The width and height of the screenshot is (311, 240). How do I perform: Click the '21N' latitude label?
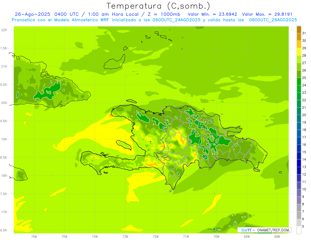pos(4,66)
